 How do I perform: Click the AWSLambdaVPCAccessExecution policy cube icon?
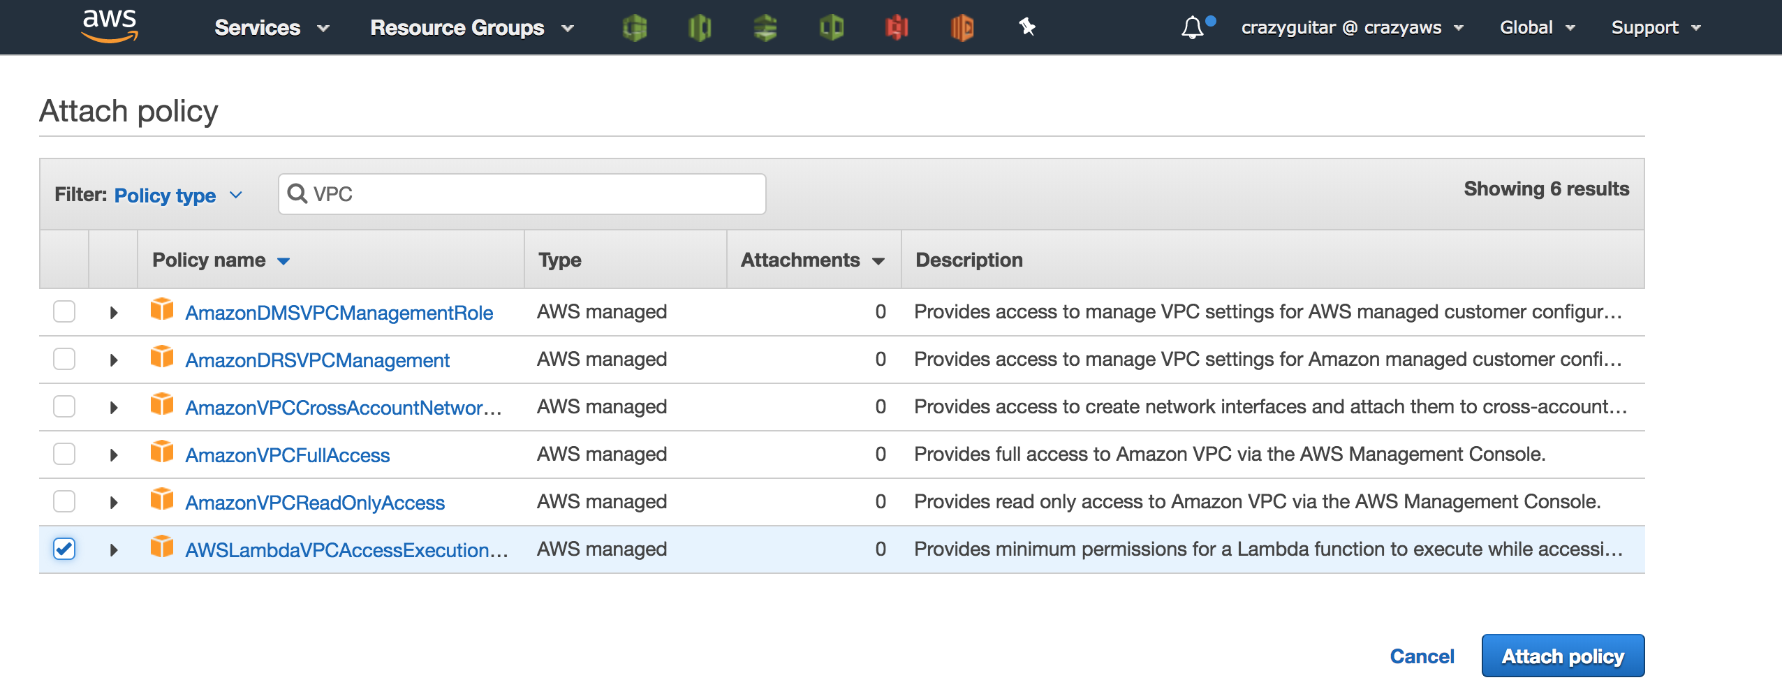point(163,549)
